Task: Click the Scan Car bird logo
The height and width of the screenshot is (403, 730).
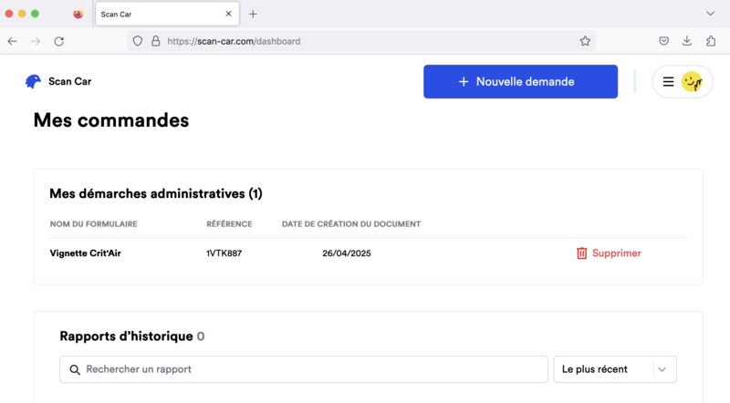Action: pos(33,81)
